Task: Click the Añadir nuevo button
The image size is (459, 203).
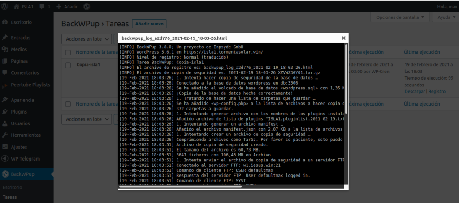Action: (x=149, y=24)
